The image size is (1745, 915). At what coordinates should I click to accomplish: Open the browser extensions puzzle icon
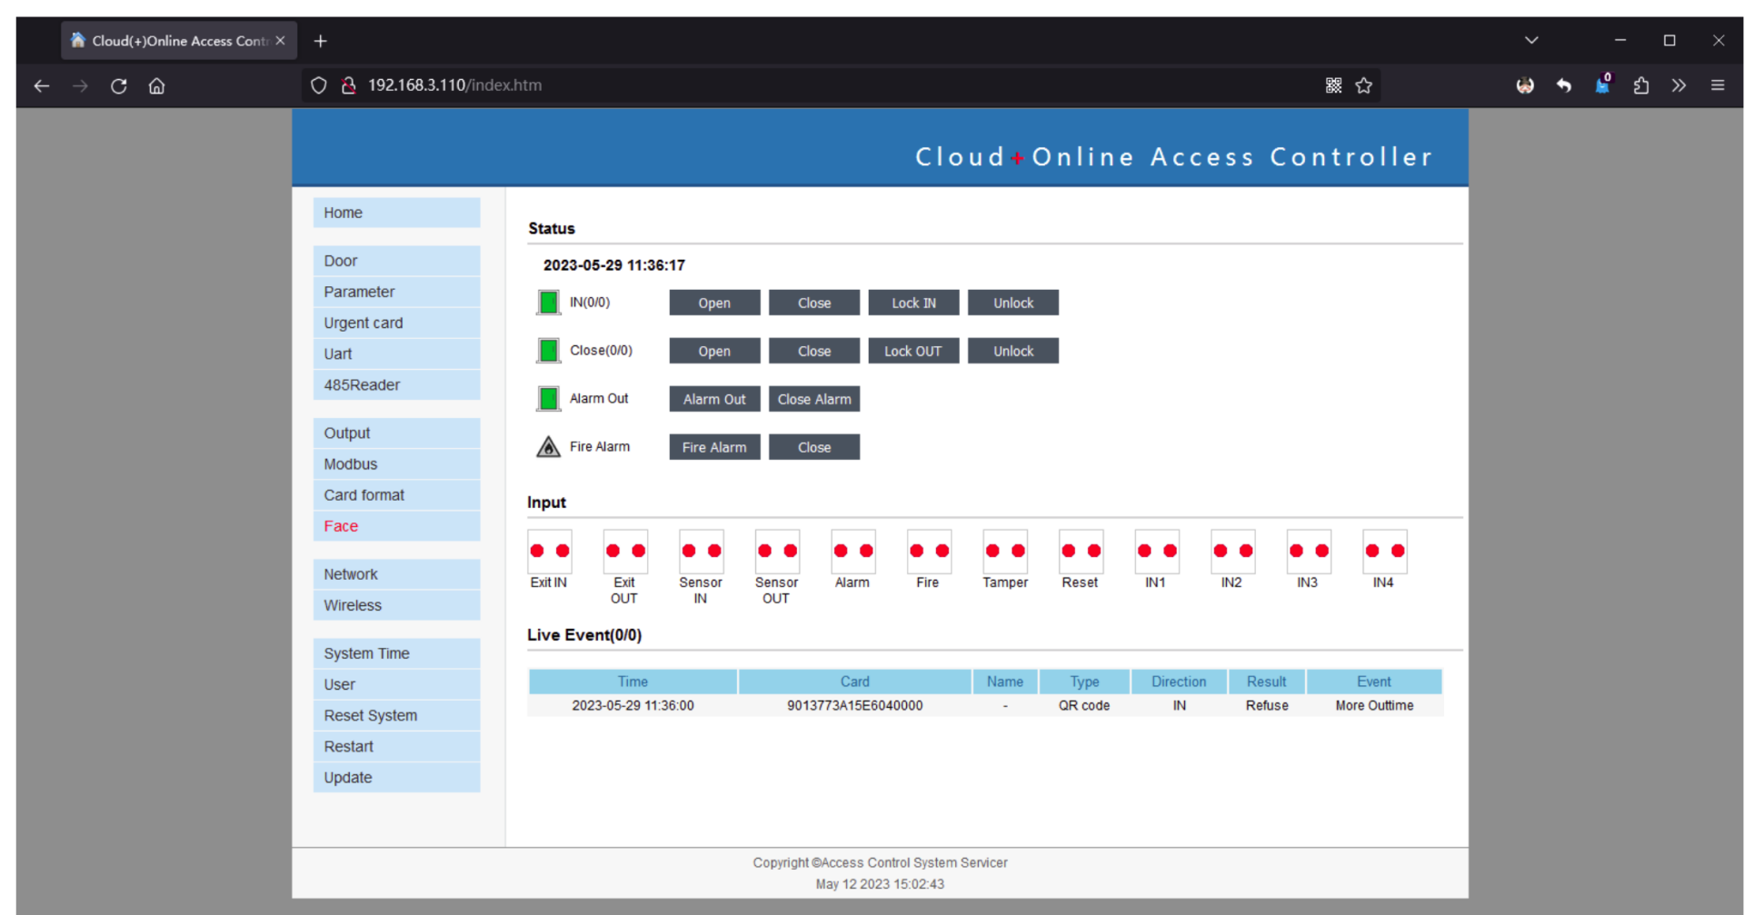[1640, 85]
